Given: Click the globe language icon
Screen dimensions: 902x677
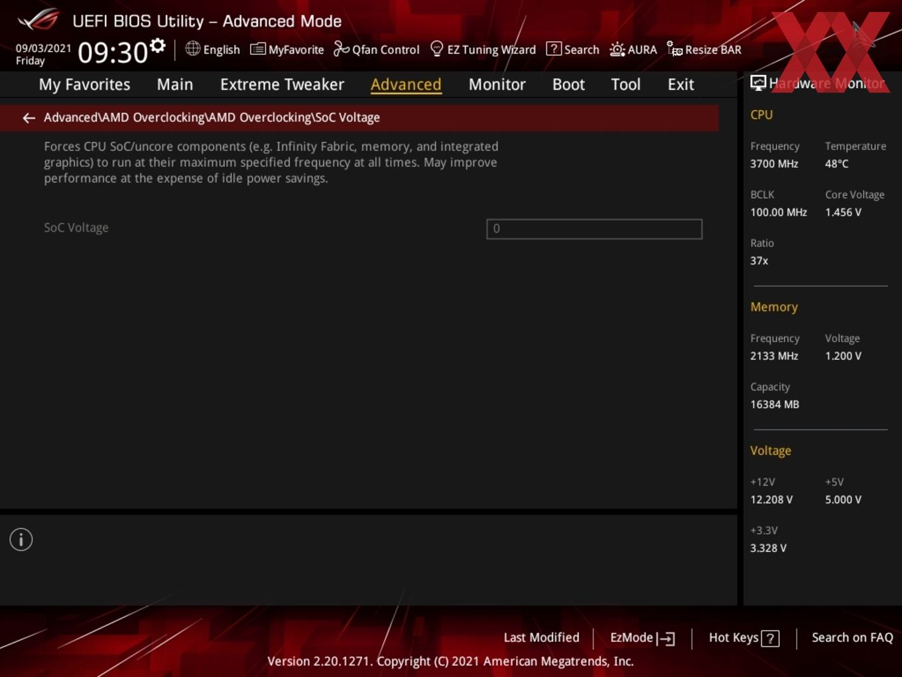Looking at the screenshot, I should [x=192, y=48].
